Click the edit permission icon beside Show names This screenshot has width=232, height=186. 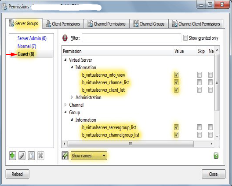[x=65, y=156]
